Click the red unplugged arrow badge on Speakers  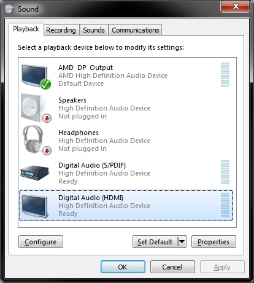(47, 118)
